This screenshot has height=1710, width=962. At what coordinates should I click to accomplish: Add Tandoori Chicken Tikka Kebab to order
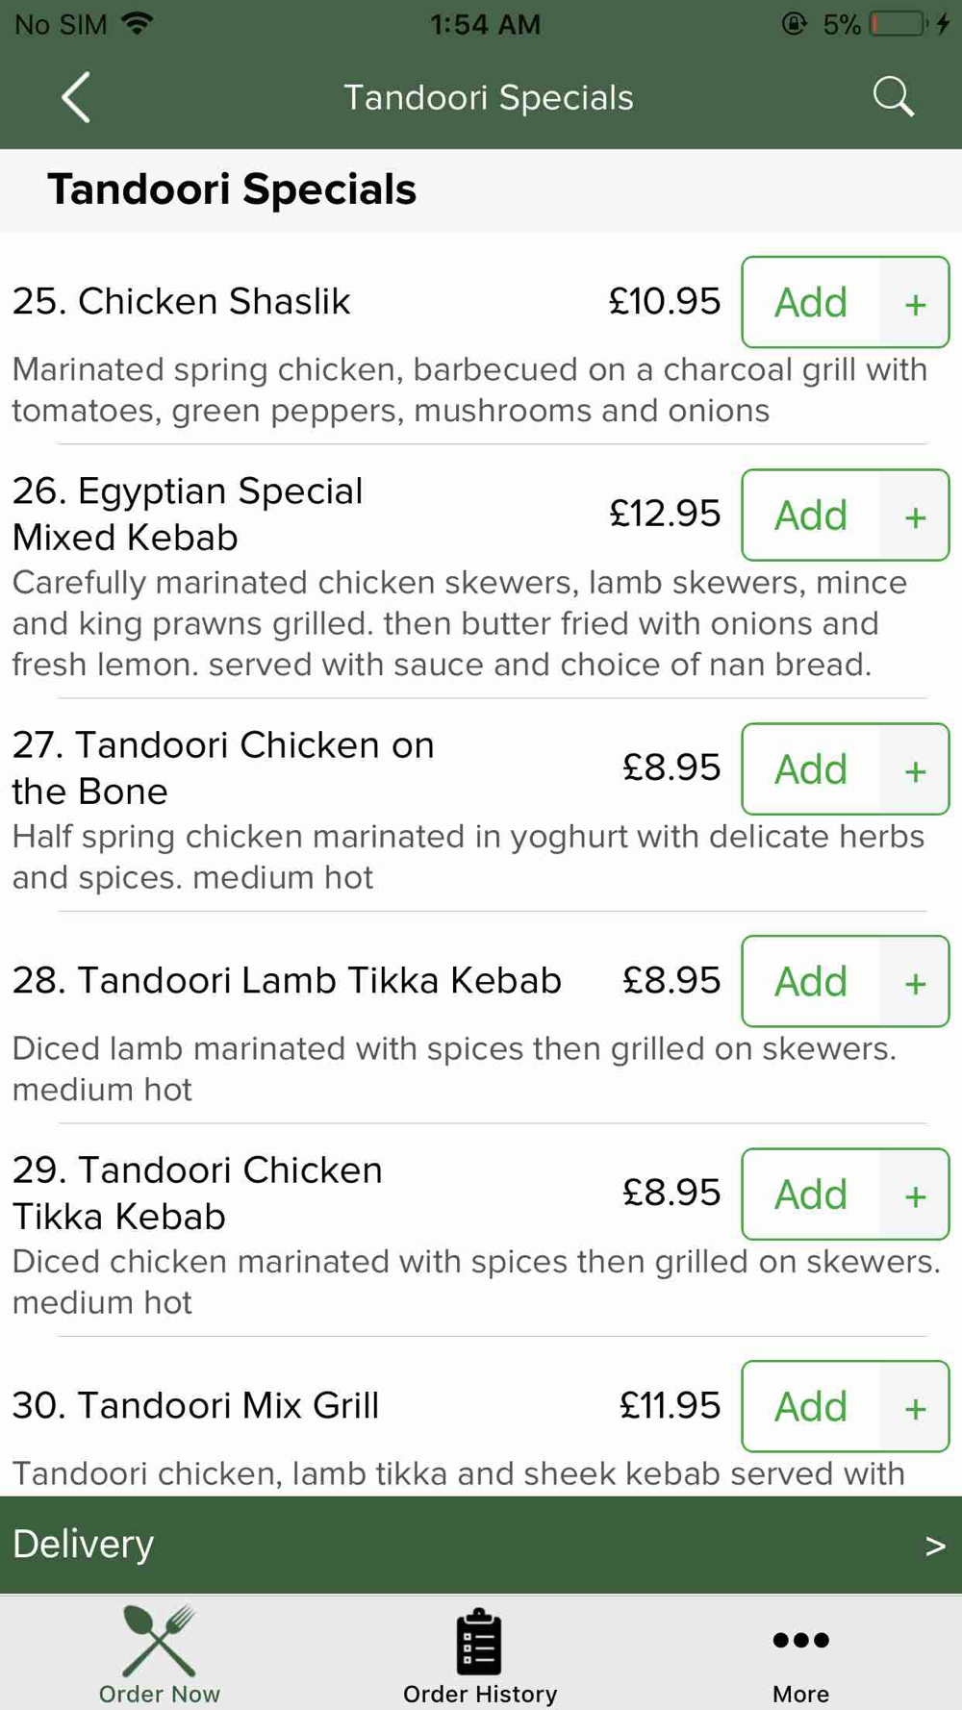click(x=811, y=1194)
